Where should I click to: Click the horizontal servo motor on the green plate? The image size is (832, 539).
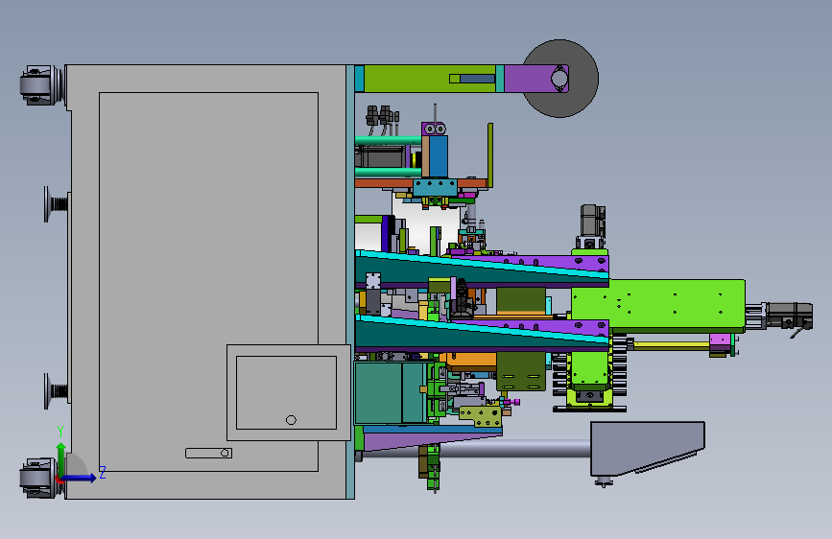tap(788, 316)
